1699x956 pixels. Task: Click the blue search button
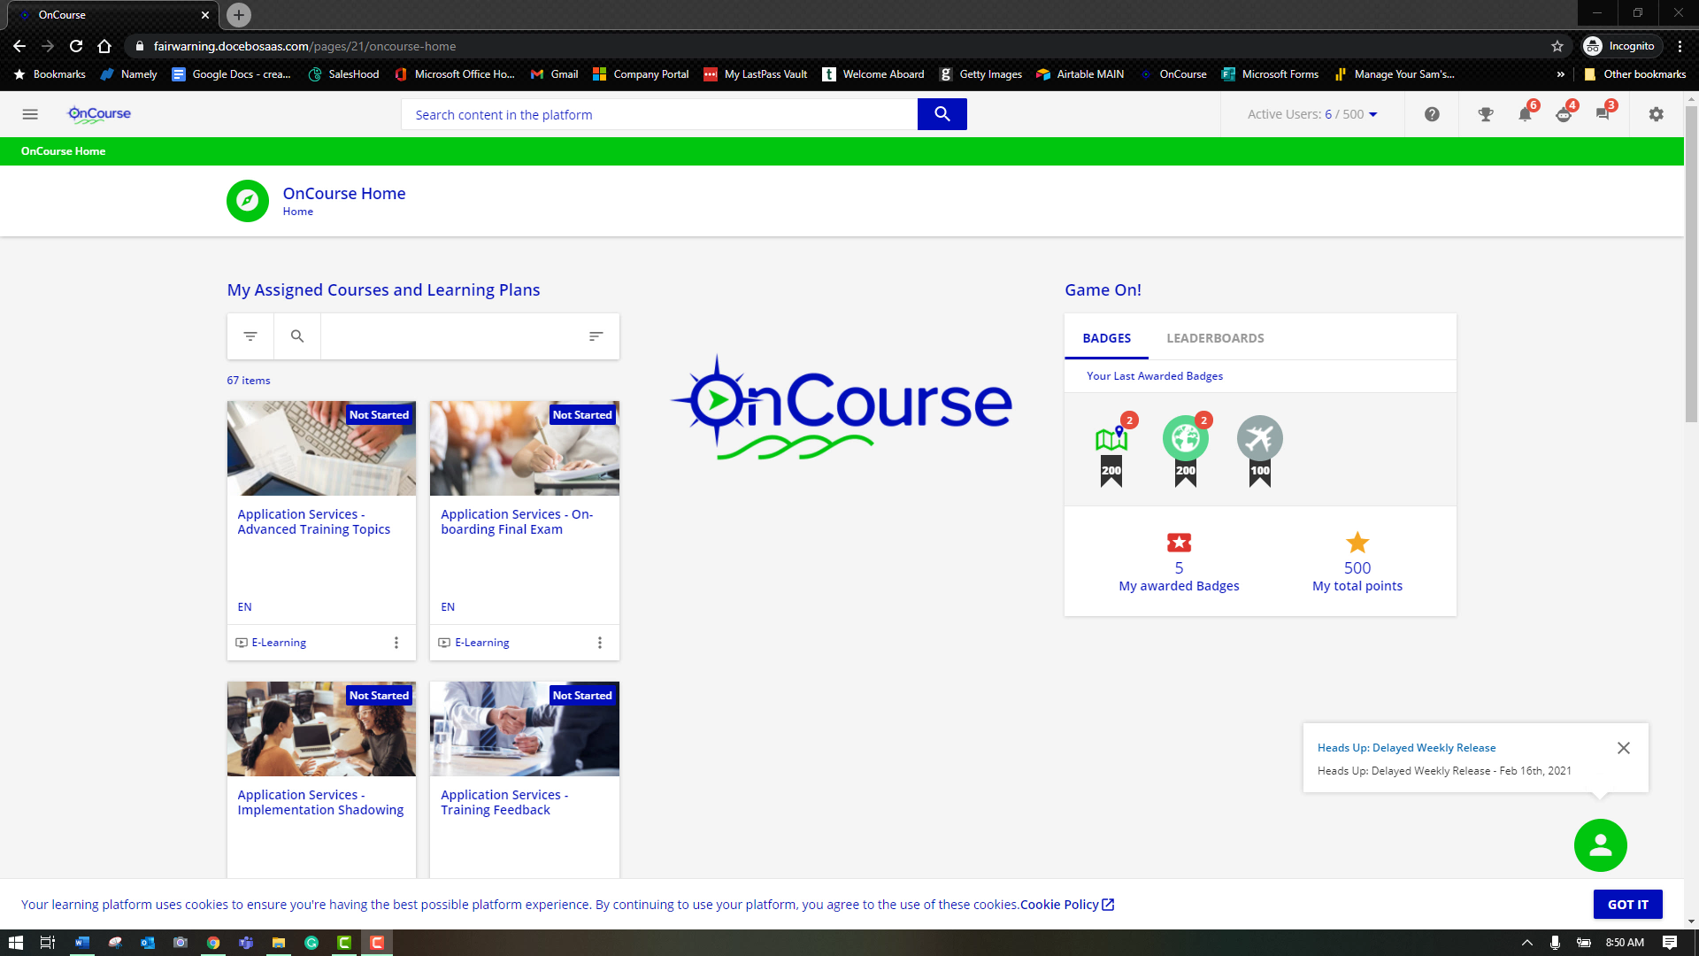coord(942,114)
